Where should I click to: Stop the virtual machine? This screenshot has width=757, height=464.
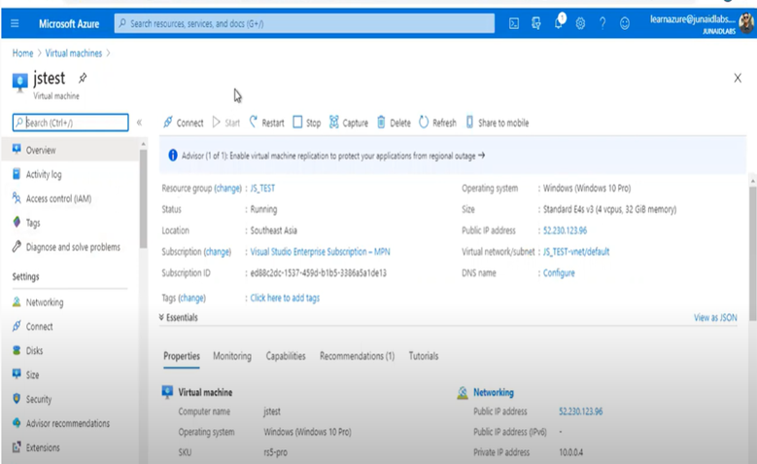click(307, 123)
